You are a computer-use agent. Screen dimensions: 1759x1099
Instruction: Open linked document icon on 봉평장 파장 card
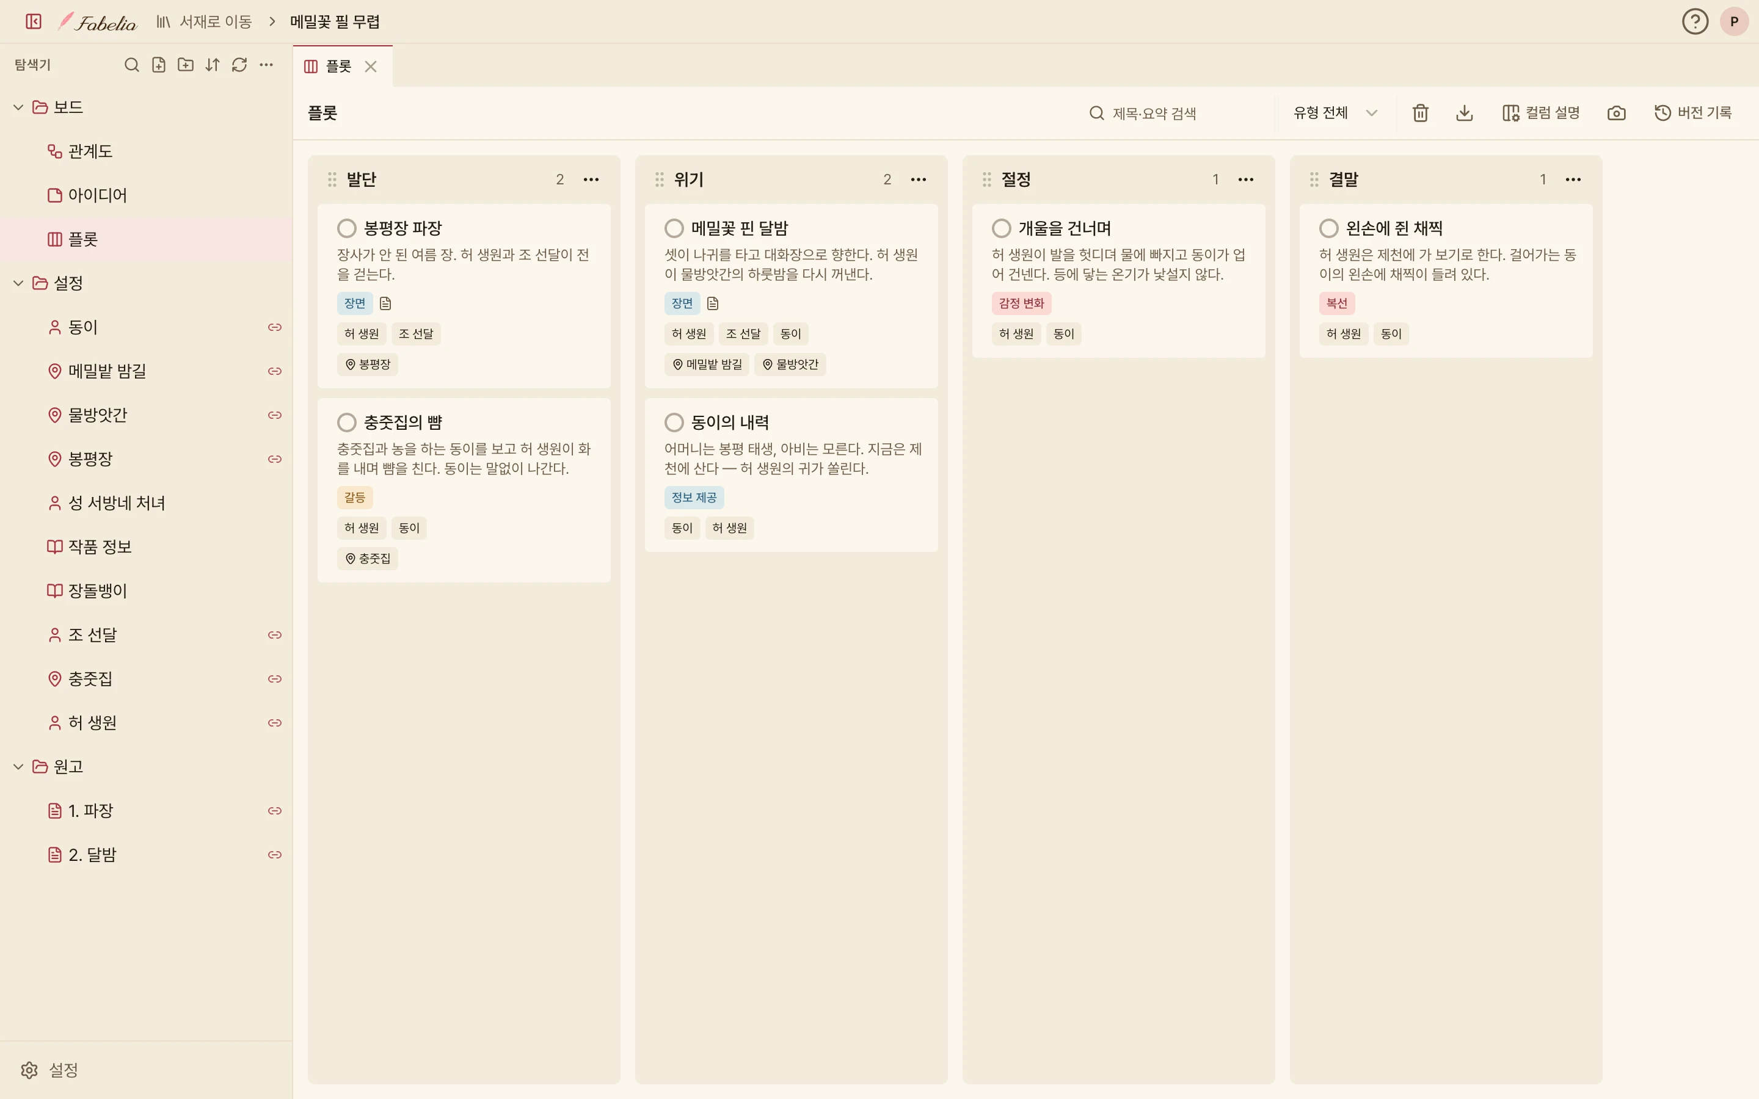(385, 303)
